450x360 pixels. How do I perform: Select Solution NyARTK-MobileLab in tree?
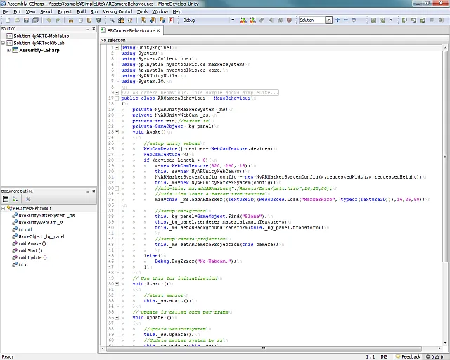[41, 36]
